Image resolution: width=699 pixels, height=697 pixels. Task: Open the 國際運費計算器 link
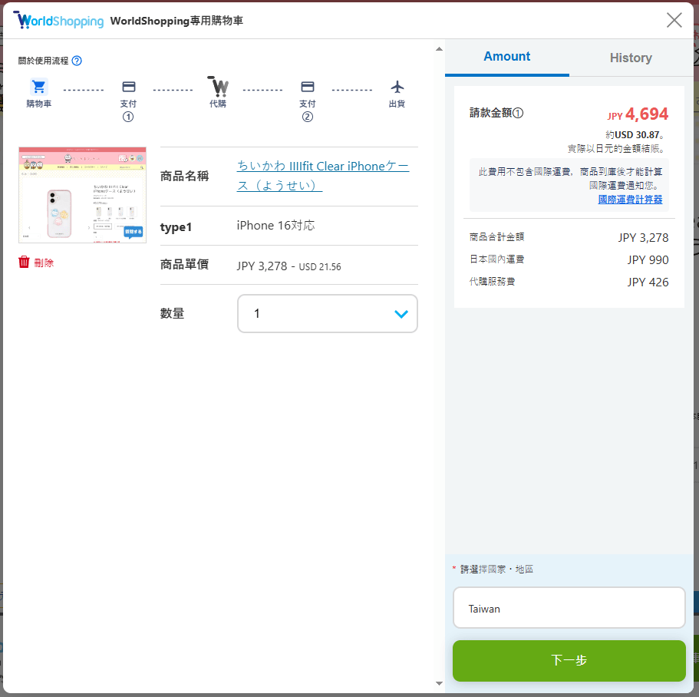tap(630, 200)
